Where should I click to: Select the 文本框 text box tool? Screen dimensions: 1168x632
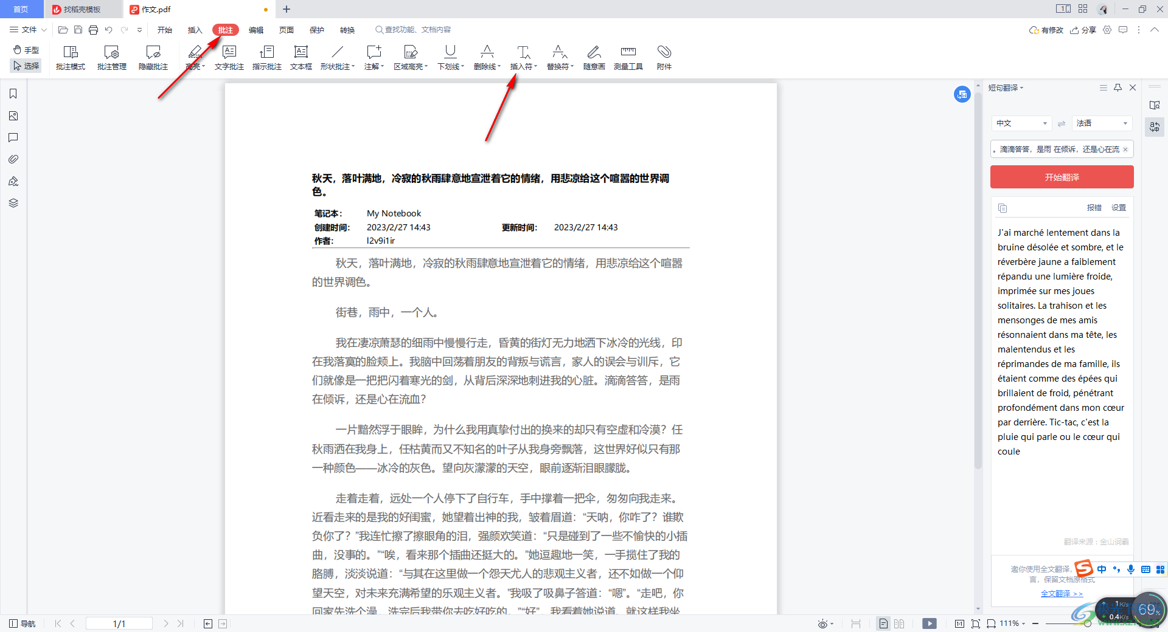(301, 58)
